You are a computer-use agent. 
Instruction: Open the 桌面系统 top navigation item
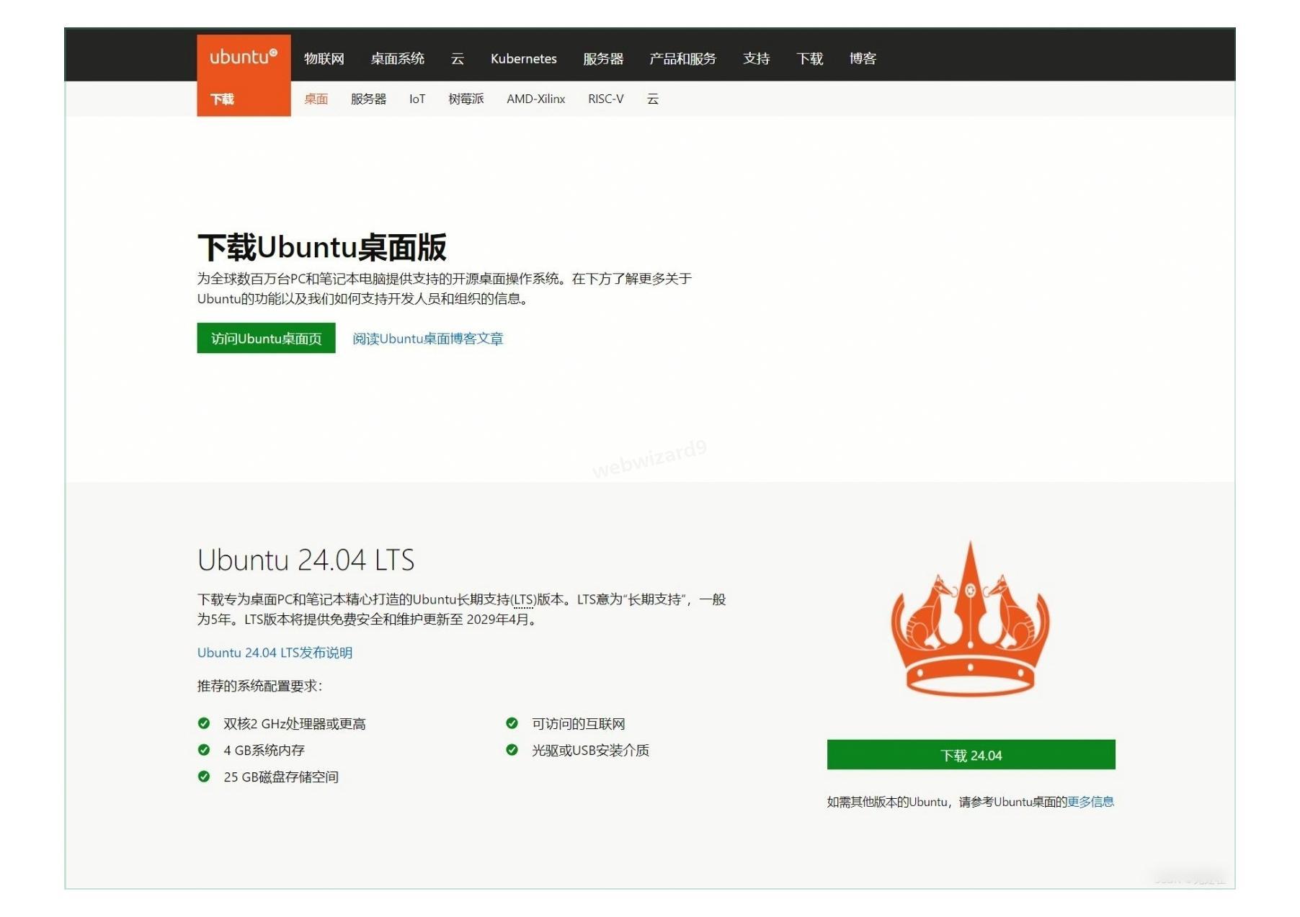click(x=398, y=58)
